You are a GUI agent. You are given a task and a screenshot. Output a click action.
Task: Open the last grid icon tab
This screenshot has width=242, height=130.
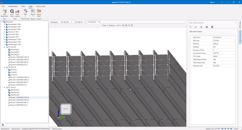coord(212,27)
